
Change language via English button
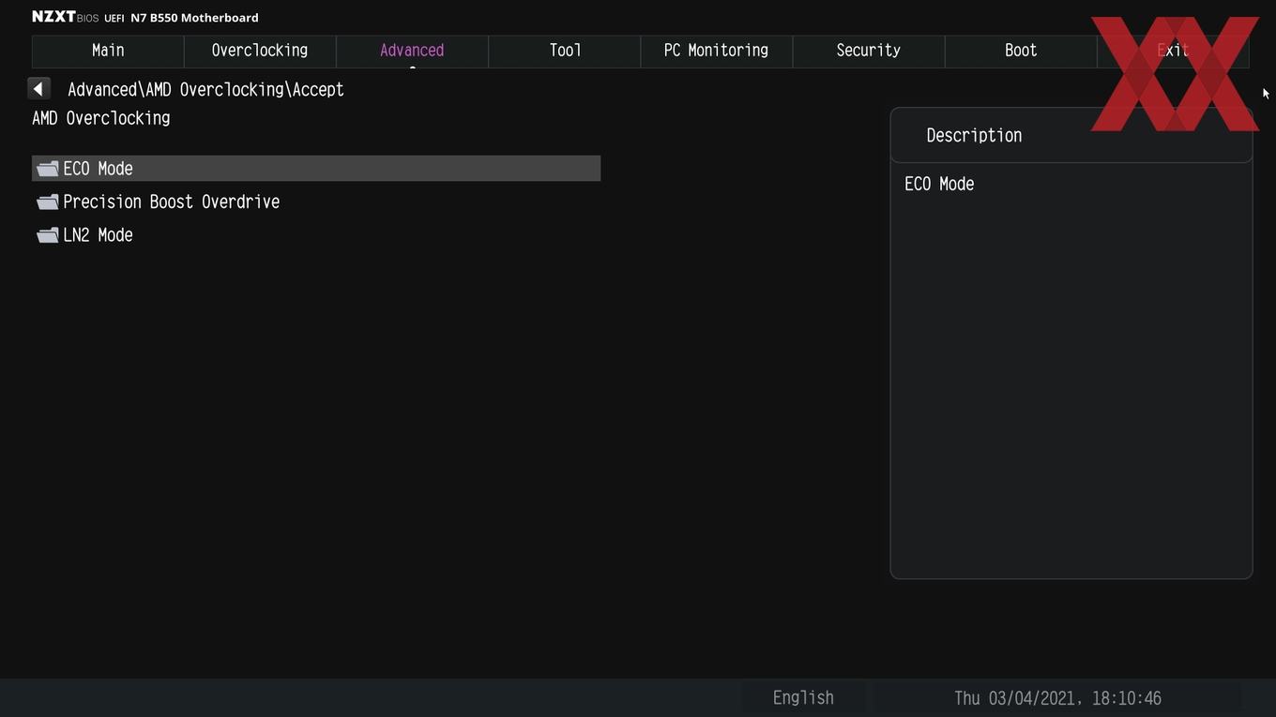(x=803, y=697)
